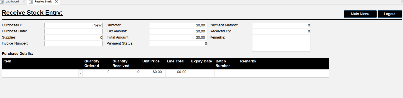Click the Expiry Date cell
The width and height of the screenshot is (403, 98).
tap(202, 73)
